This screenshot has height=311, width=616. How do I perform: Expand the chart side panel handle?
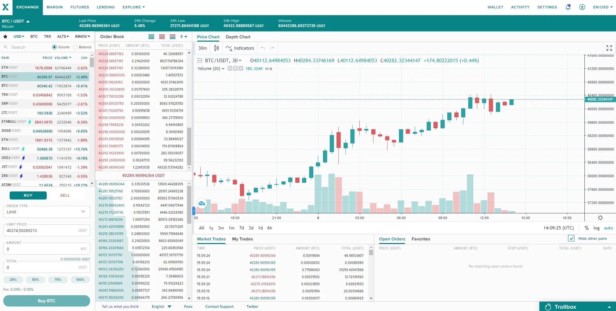point(194,211)
